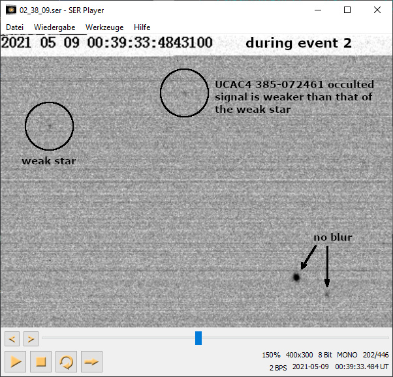Maximize the SER Player window

click(347, 10)
